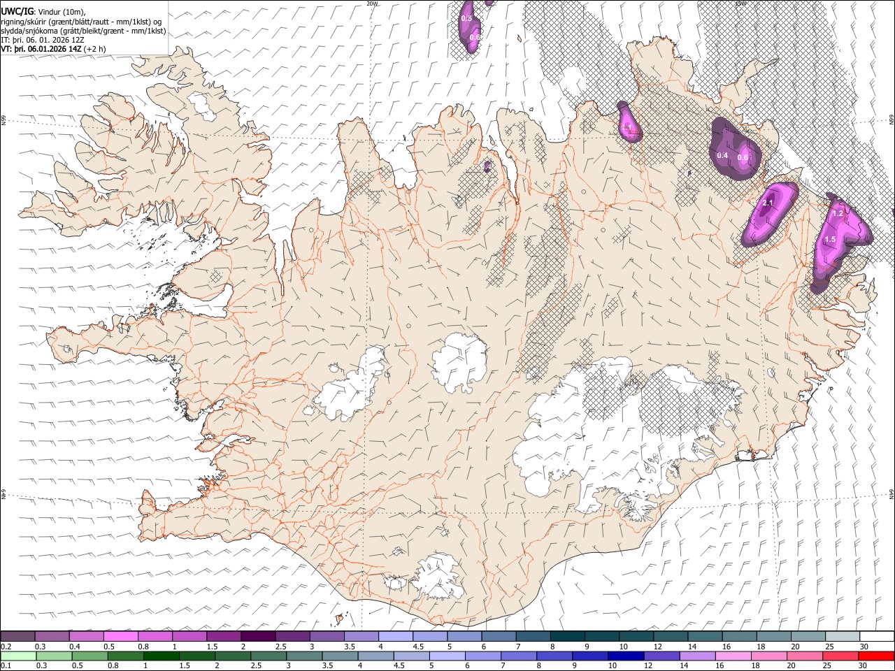
Task: Pick lower legend swatch between 1 and 1.5
Action: pyautogui.click(x=161, y=656)
